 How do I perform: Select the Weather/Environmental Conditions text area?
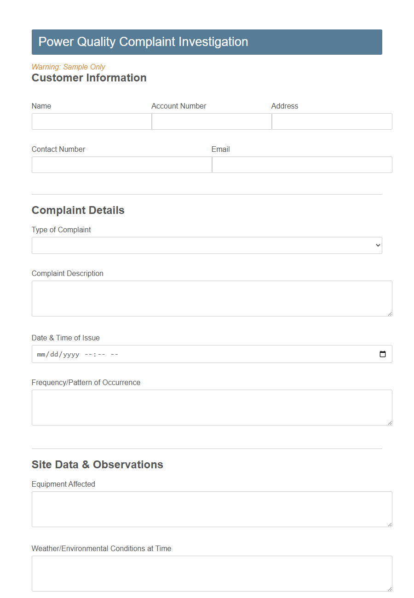pyautogui.click(x=212, y=573)
